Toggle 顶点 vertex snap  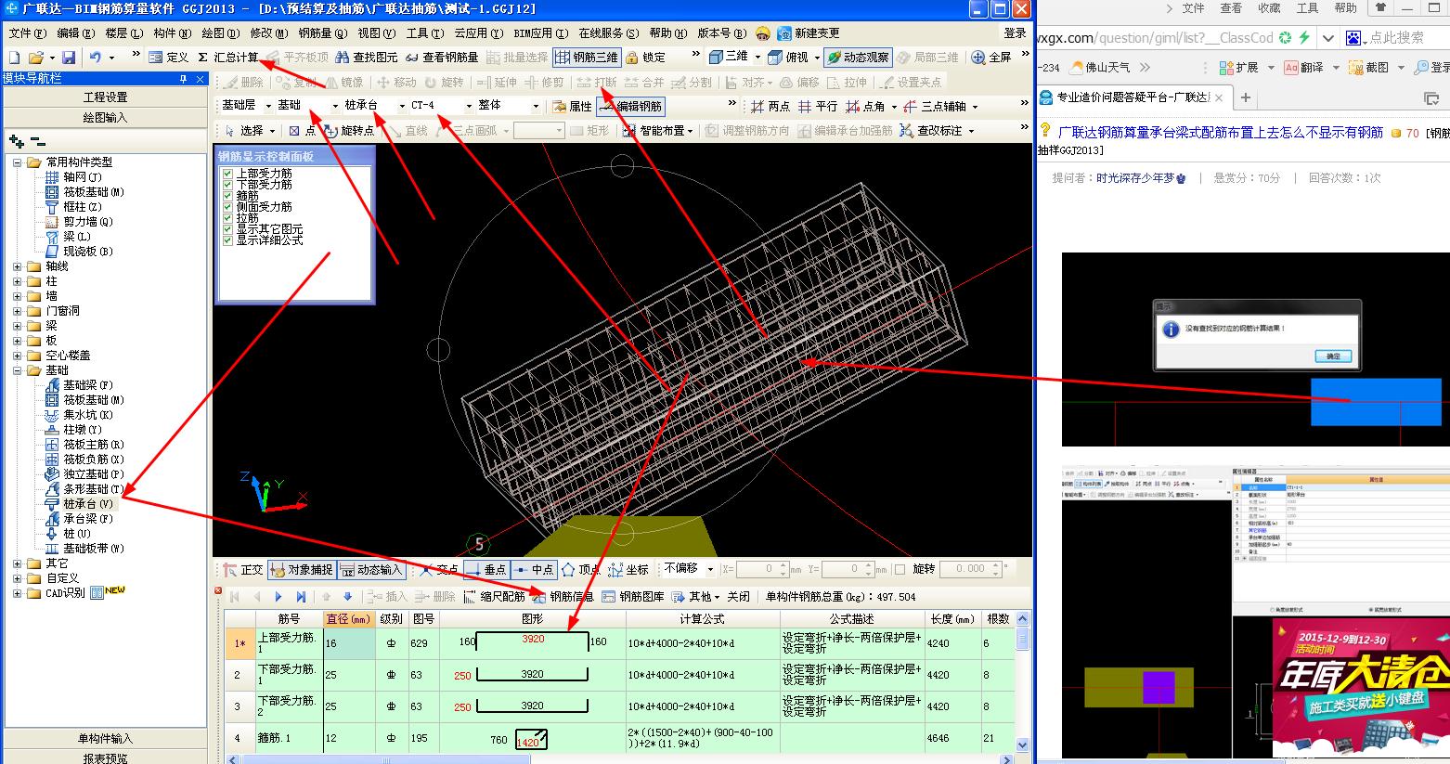[x=581, y=569]
